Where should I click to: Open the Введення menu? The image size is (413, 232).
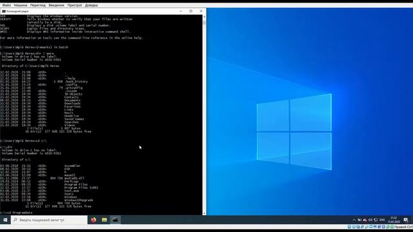pyautogui.click(x=56, y=5)
